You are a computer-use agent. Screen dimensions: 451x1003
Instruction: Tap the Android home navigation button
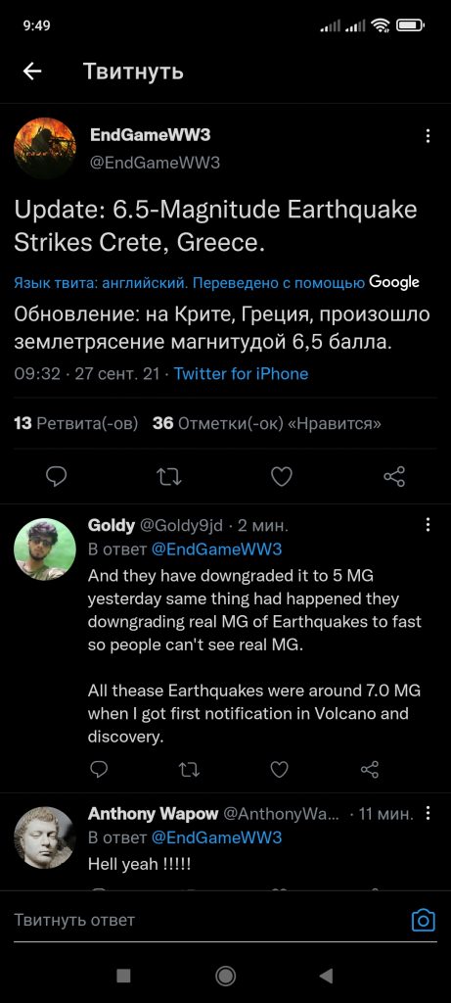tap(225, 976)
